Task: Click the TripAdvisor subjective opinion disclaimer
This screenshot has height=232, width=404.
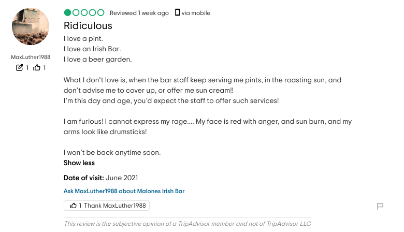Action: pyautogui.click(x=187, y=224)
